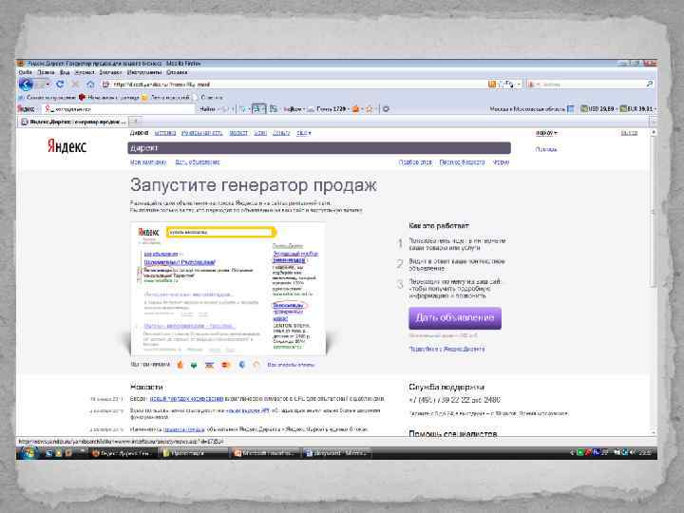The width and height of the screenshot is (684, 513).
Task: Open the Yandex toolbar star bookmarks icon
Action: coord(369,109)
